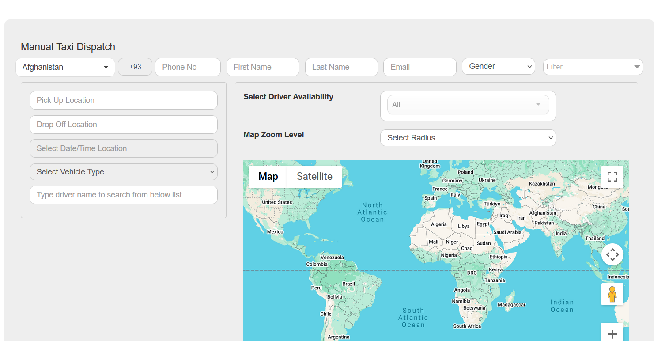Select the Email input field
The width and height of the screenshot is (665, 341).
tap(419, 67)
